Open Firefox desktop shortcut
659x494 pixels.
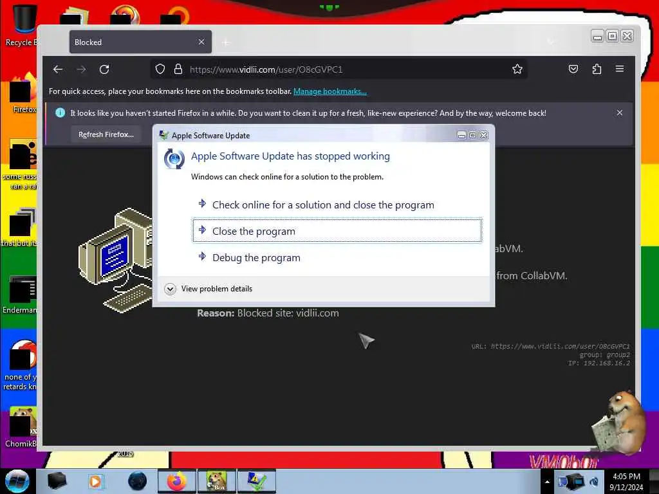(x=23, y=93)
